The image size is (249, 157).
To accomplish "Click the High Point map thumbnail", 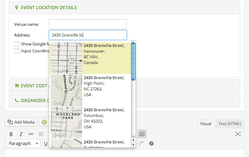I will [x=66, y=90].
